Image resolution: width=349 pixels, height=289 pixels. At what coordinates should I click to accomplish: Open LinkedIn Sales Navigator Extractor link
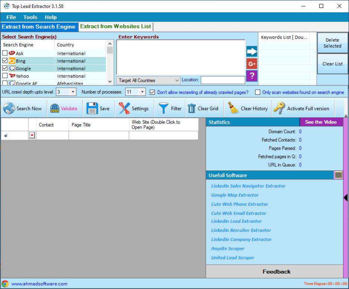pyautogui.click(x=248, y=186)
